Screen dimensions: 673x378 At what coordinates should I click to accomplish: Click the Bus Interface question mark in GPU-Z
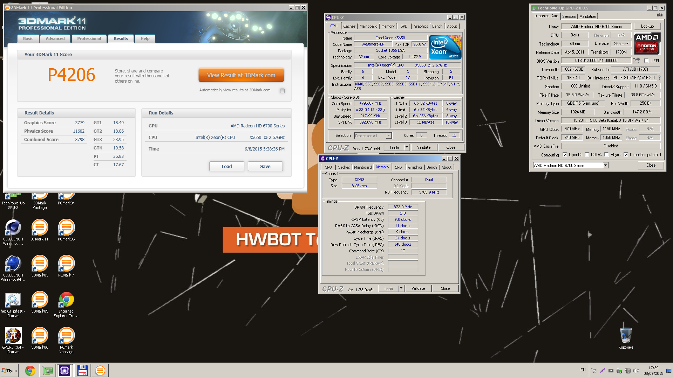[659, 78]
